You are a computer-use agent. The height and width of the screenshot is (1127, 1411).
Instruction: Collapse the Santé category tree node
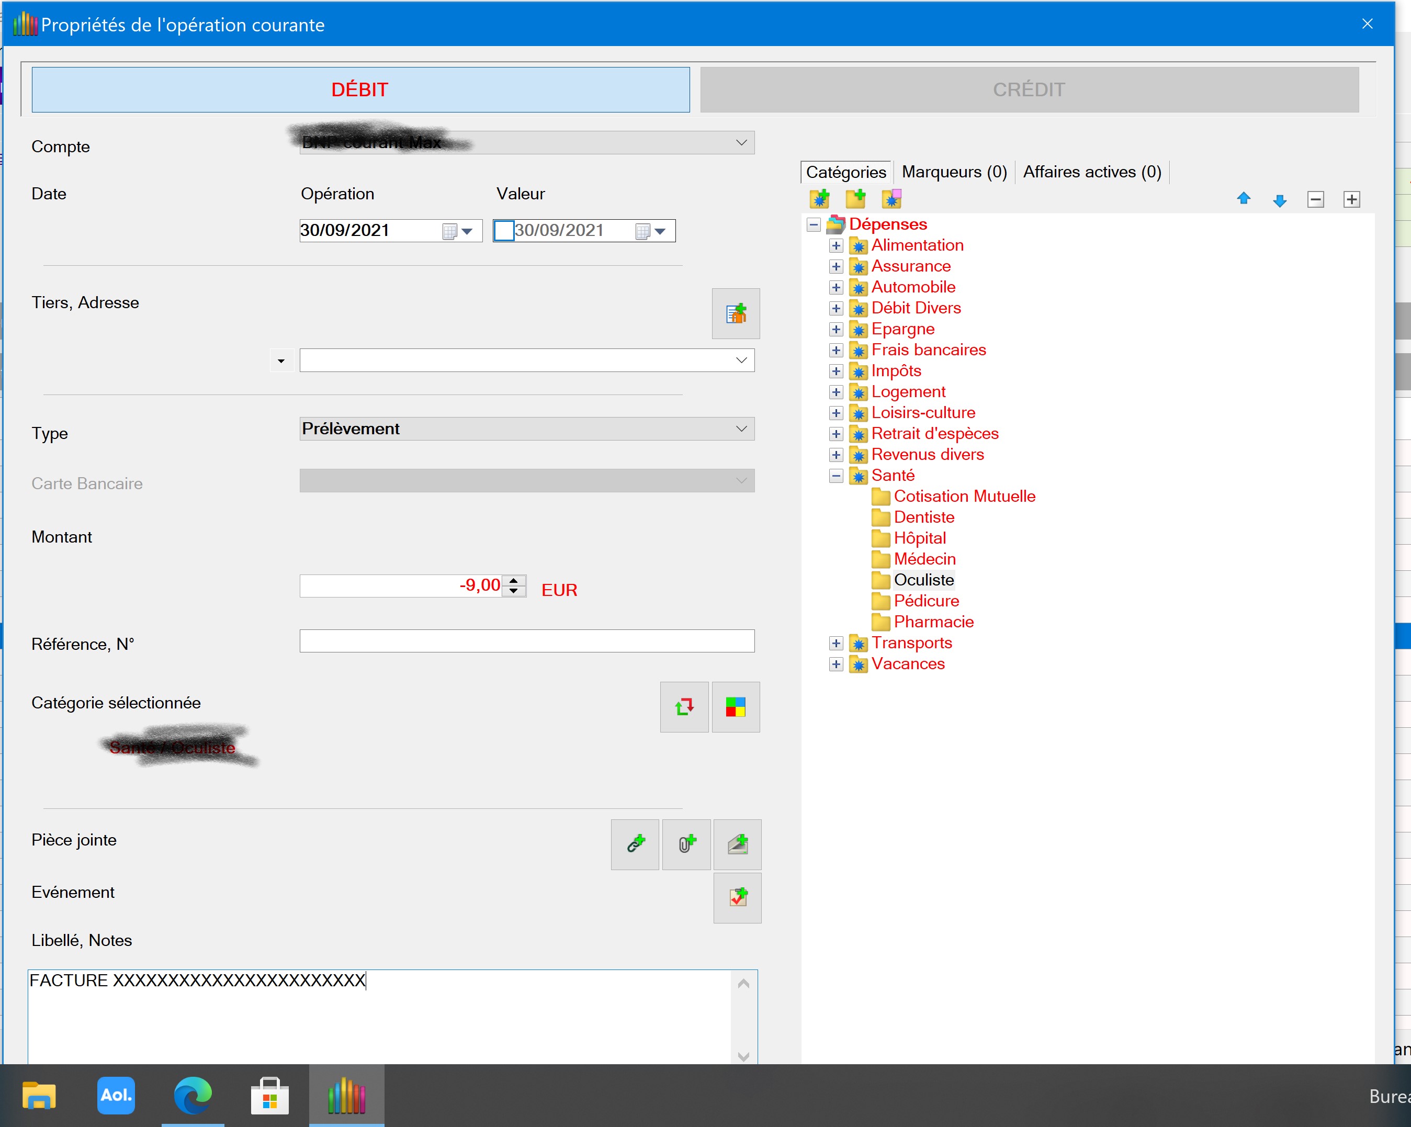coord(836,476)
